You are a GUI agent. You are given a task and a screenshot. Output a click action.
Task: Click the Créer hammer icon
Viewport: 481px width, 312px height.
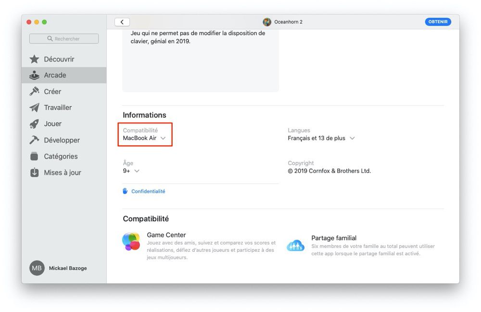pyautogui.click(x=34, y=91)
